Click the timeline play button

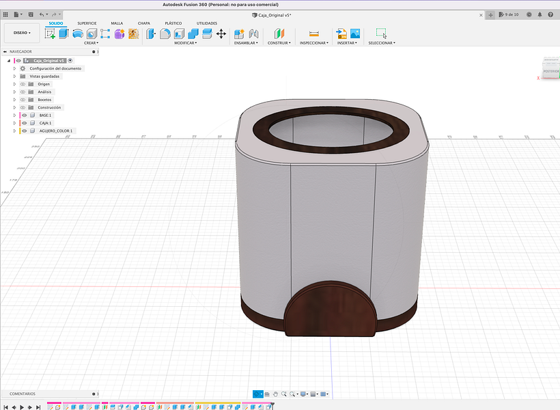click(x=22, y=407)
